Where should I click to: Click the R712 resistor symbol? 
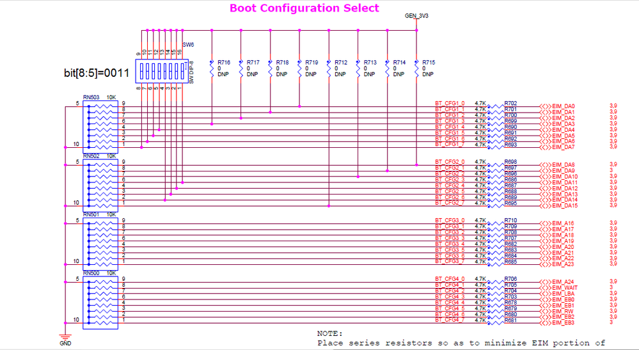329,68
